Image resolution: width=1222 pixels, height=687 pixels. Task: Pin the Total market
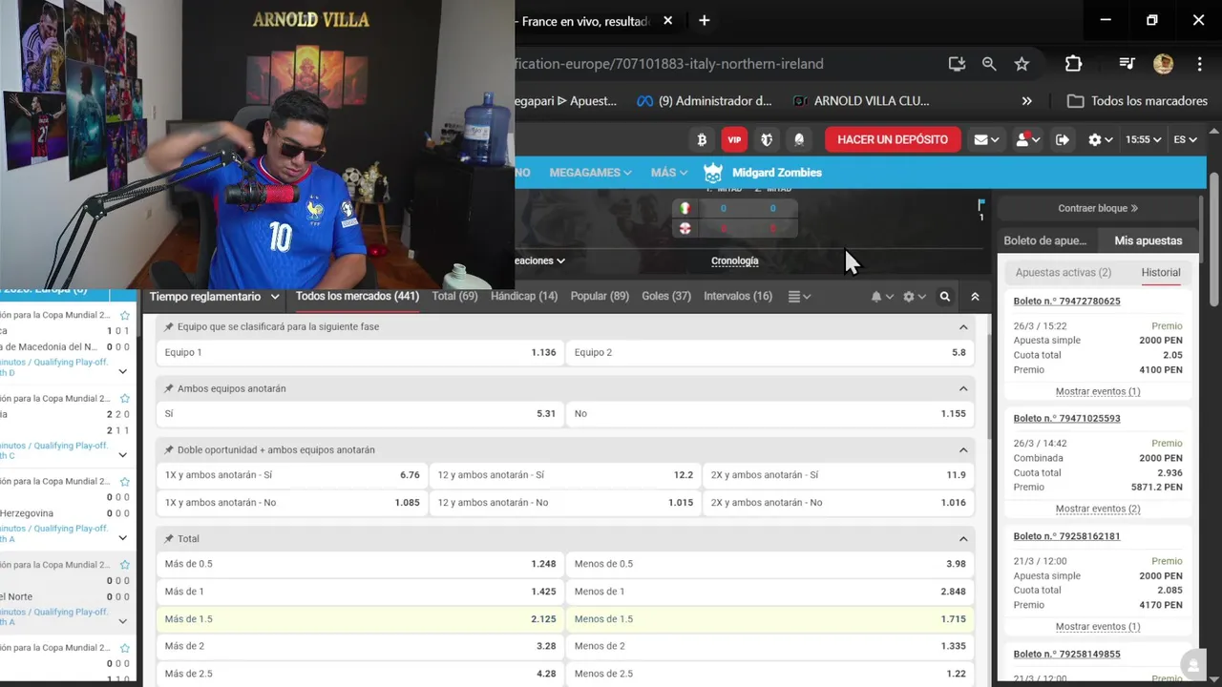click(x=169, y=539)
